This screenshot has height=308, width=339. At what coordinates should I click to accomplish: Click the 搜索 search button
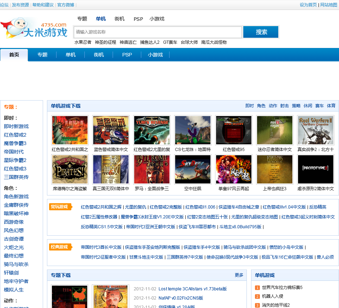(261, 32)
